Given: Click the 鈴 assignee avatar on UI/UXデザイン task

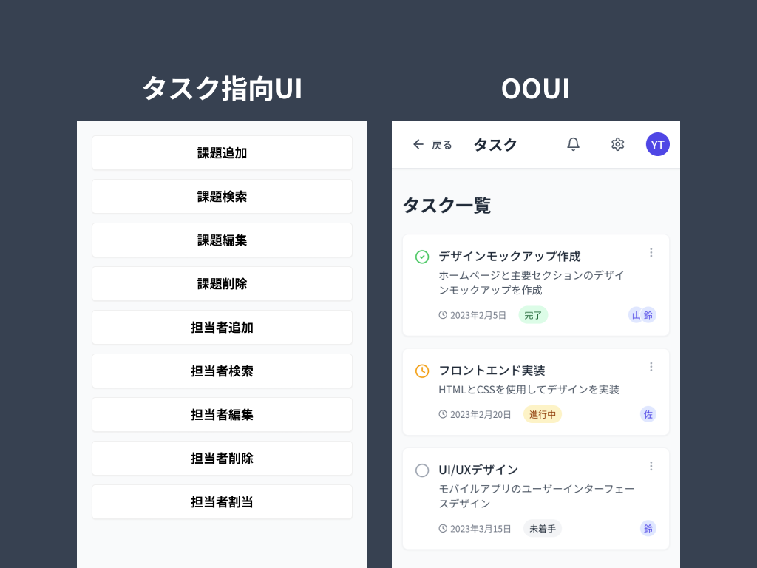Looking at the screenshot, I should coord(648,528).
